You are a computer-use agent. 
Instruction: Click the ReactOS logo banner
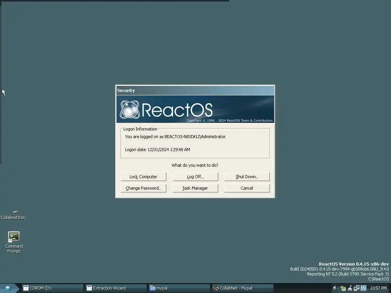[x=195, y=109]
